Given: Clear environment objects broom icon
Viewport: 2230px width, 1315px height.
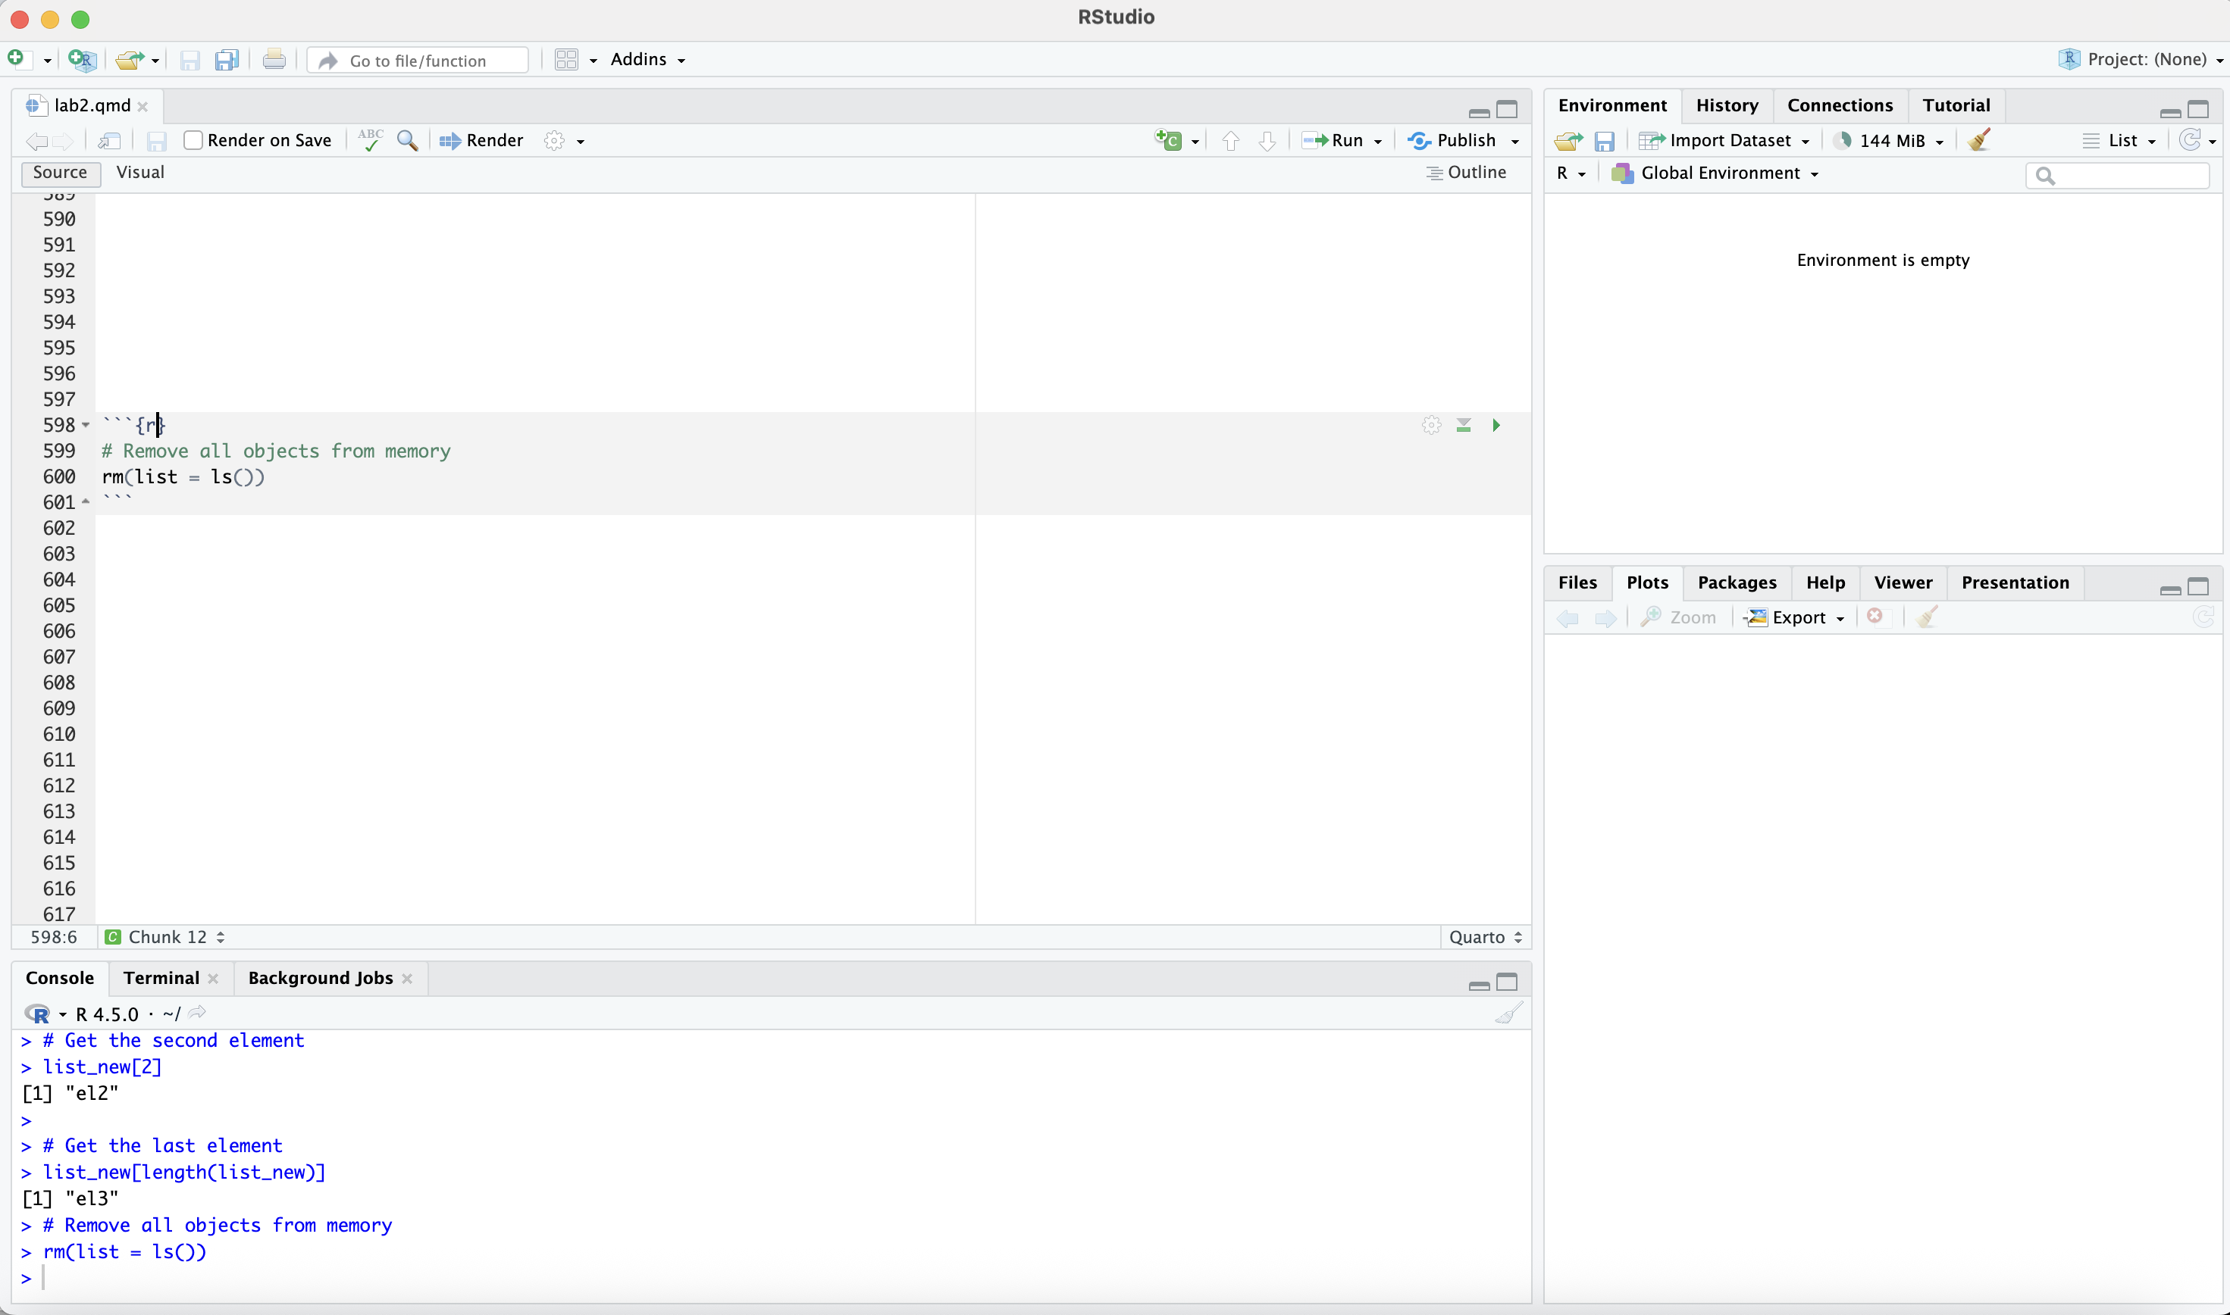Looking at the screenshot, I should tap(1979, 140).
